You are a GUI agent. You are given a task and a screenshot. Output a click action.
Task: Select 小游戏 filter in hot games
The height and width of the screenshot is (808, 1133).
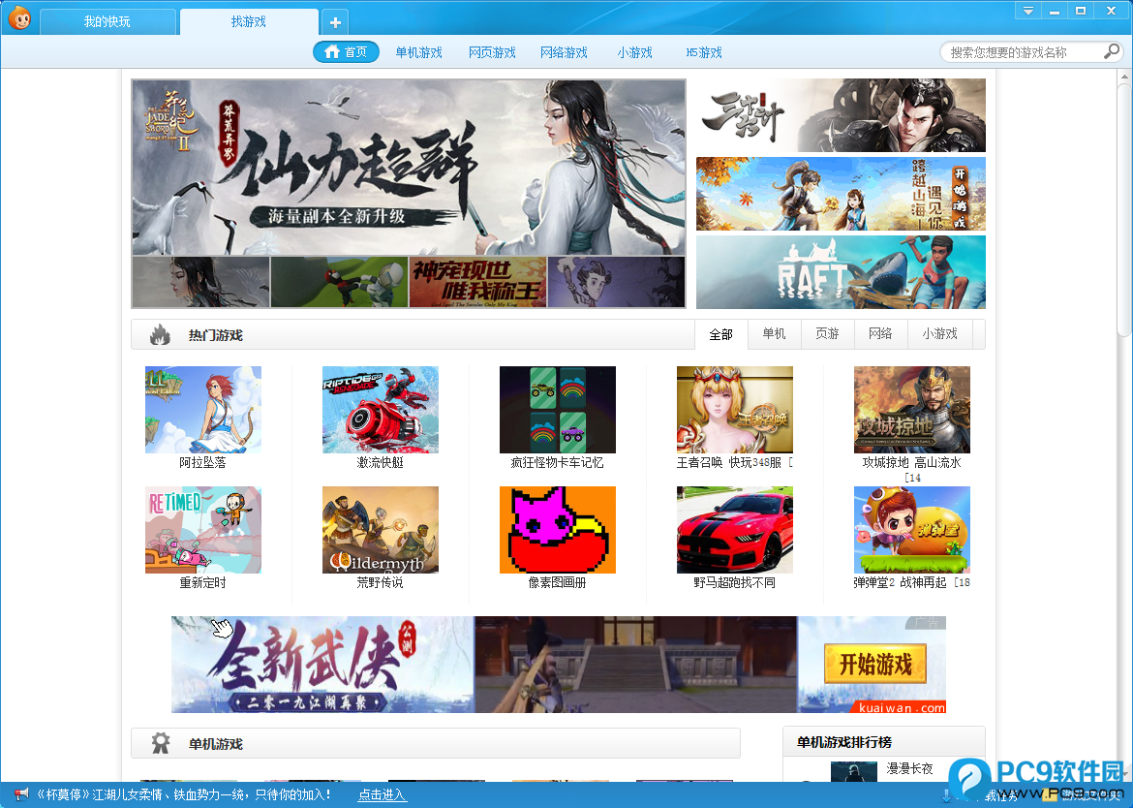939,334
